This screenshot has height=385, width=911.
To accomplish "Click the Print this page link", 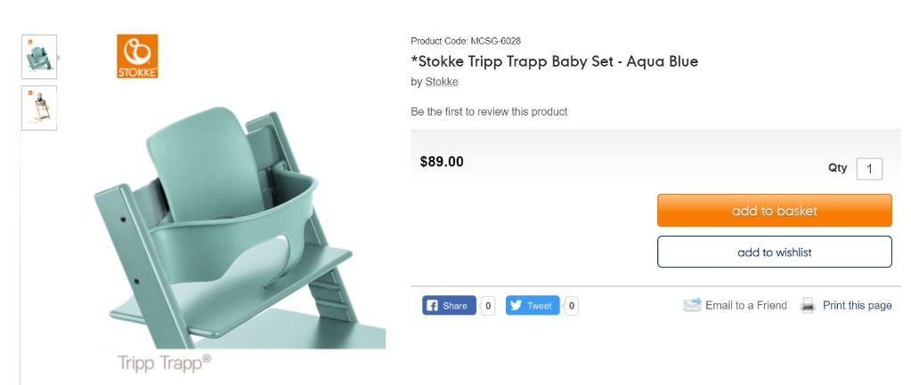I will (857, 305).
